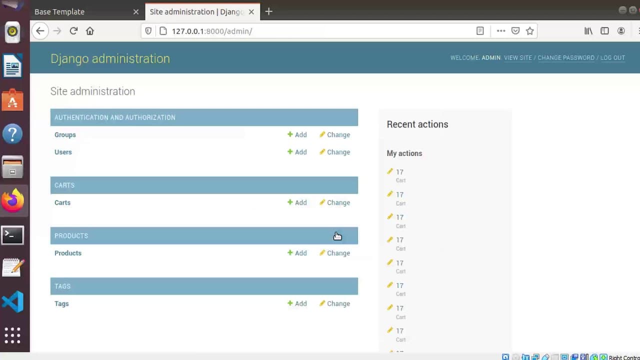This screenshot has width=640, height=360.
Task: Open the Files app in the dock
Action: (12, 167)
